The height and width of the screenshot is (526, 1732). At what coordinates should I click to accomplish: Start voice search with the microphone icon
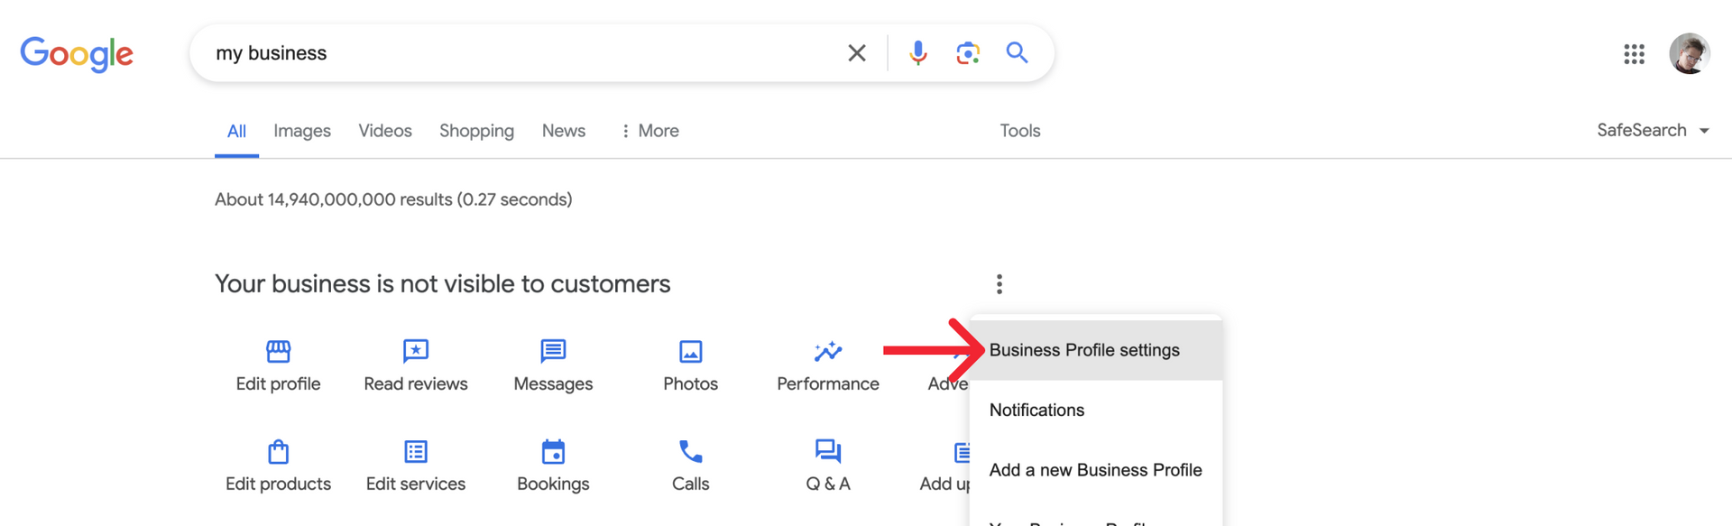[x=918, y=53]
